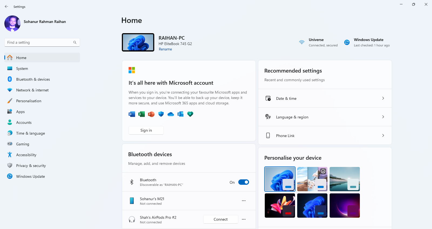This screenshot has width=432, height=229.
Task: Click the Recommended settings heading
Action: (x=293, y=71)
